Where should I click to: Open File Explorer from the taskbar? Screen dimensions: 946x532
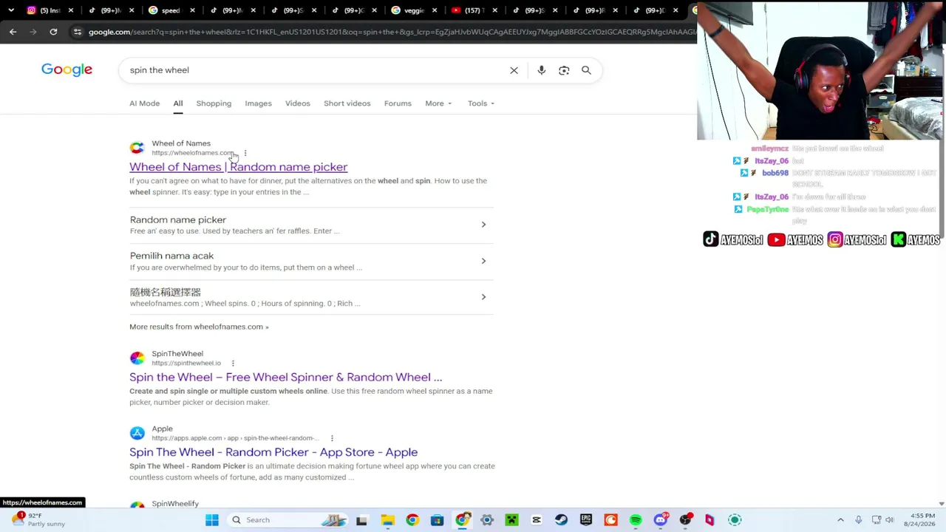pos(387,520)
